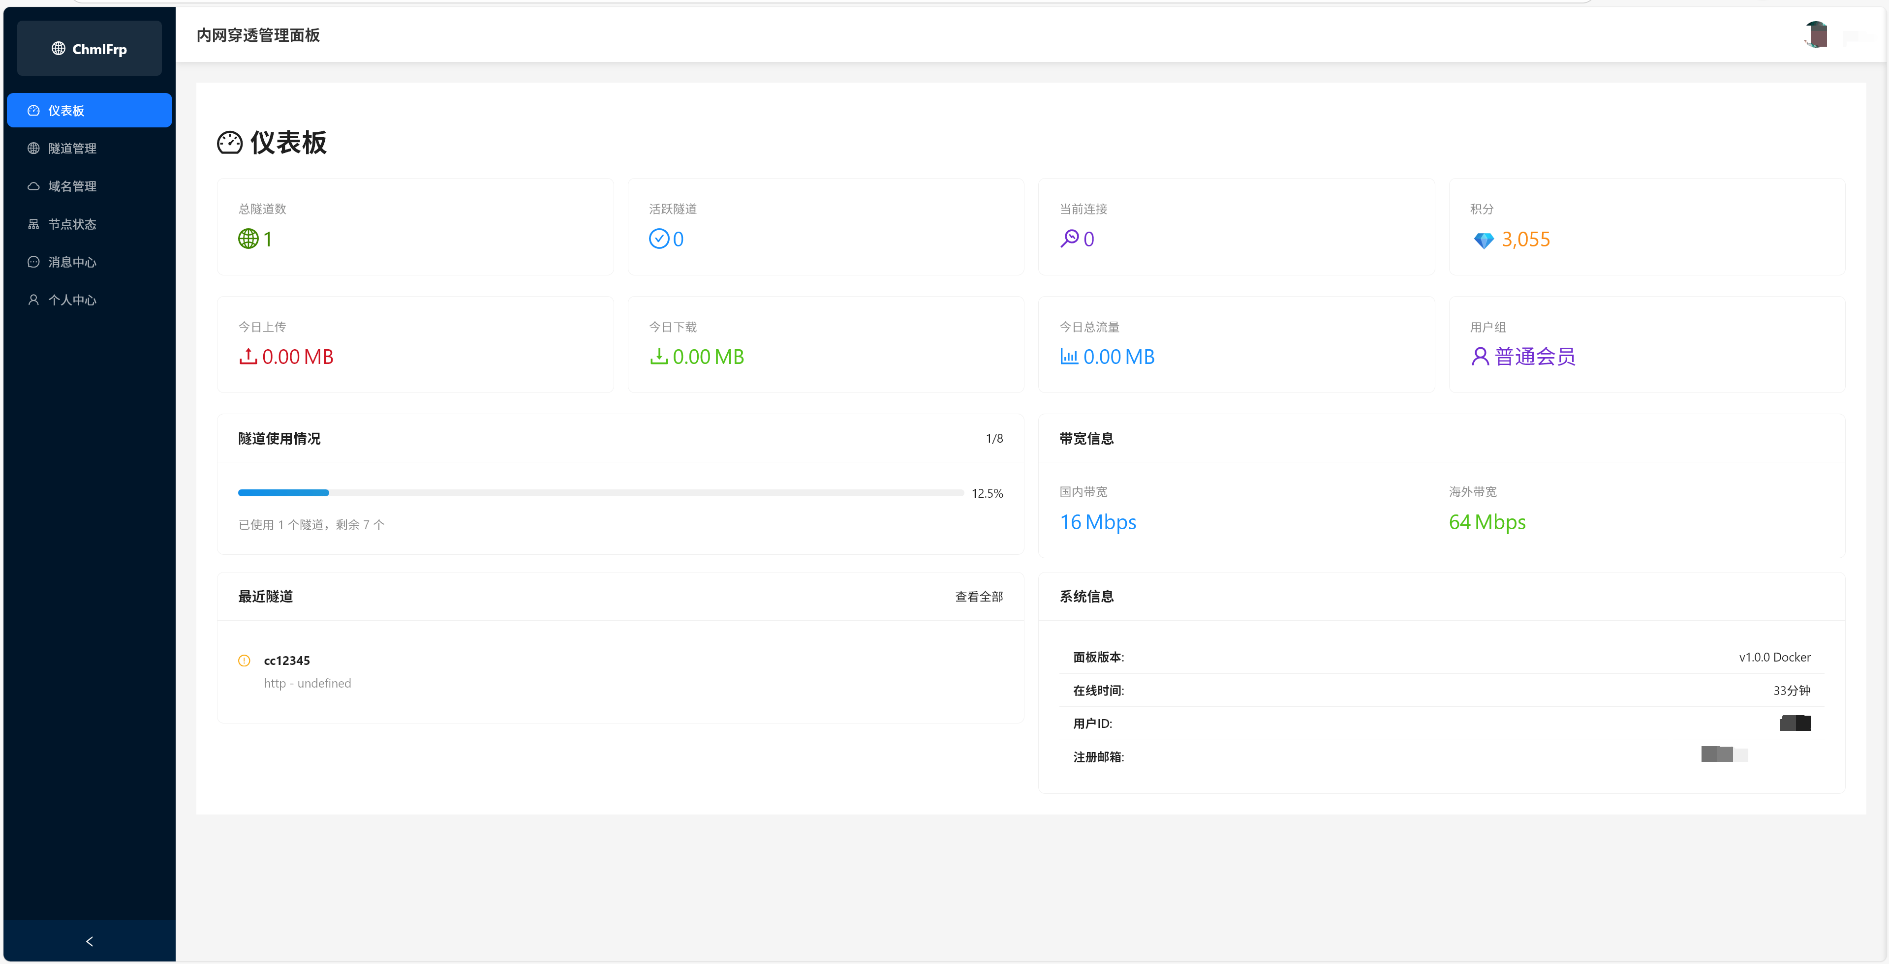This screenshot has width=1889, height=964.
Task: Click the upload arrow icon on 今日上传 card
Action: point(248,357)
